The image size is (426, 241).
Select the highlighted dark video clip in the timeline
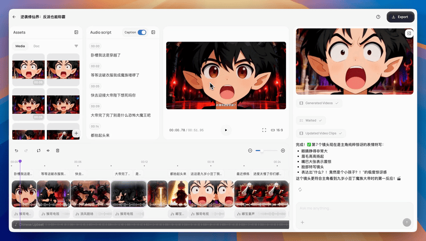pos(129,194)
